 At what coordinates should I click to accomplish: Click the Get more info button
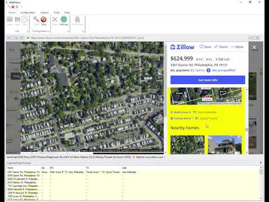[x=207, y=80]
